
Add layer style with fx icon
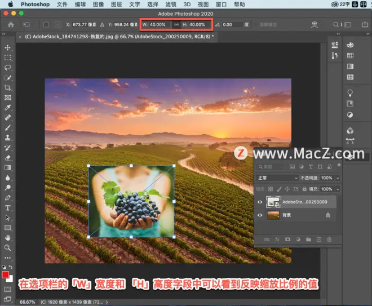pyautogui.click(x=277, y=240)
